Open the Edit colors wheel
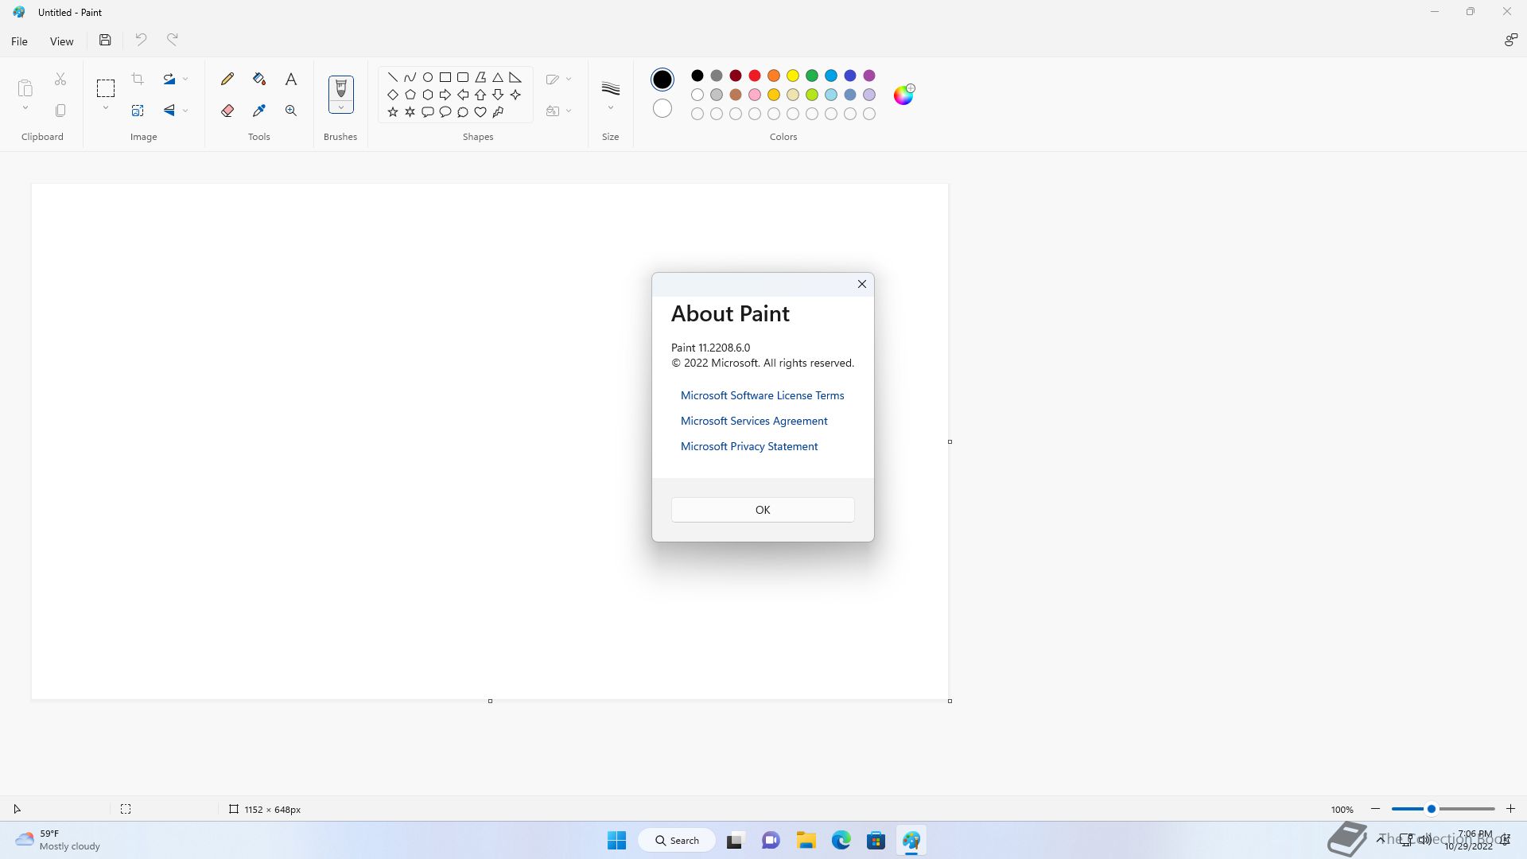1527x859 pixels. 904,95
